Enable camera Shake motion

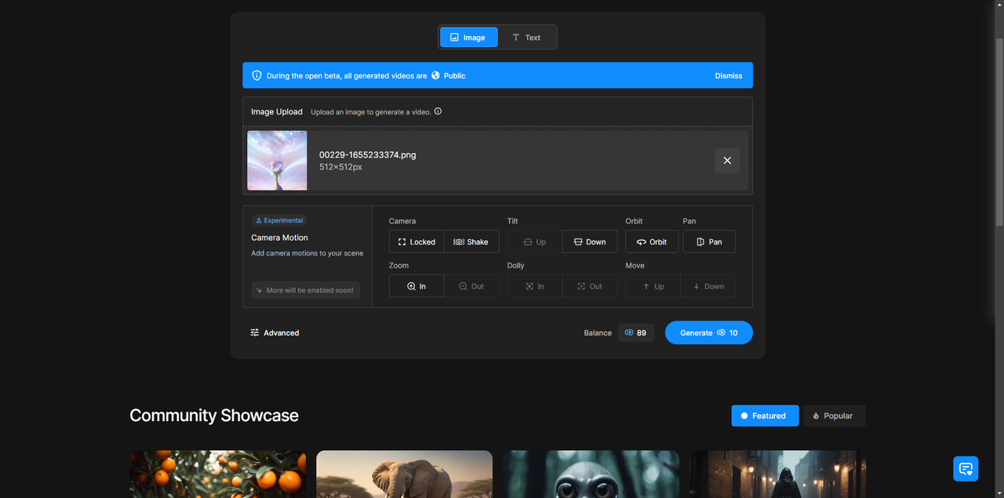point(471,242)
